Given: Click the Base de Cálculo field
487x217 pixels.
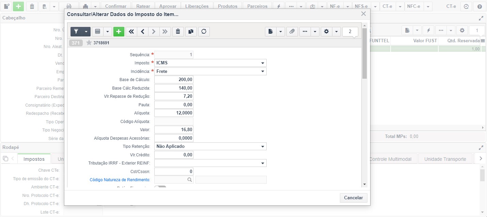Looking at the screenshot, I should (x=174, y=80).
